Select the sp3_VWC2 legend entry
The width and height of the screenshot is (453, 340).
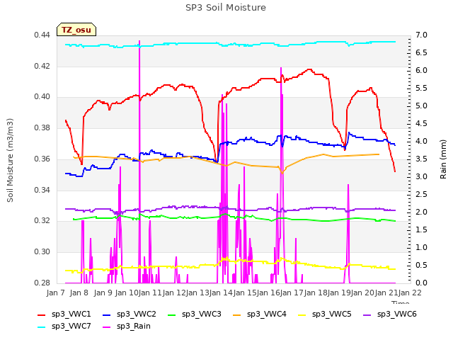pyautogui.click(x=129, y=314)
